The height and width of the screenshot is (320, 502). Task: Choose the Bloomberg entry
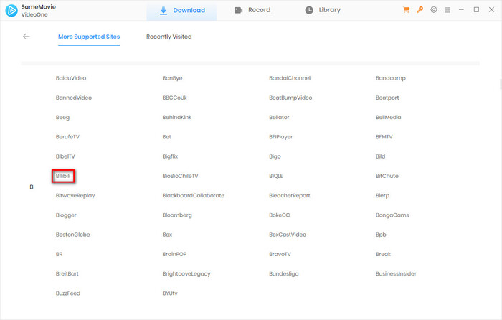(177, 215)
